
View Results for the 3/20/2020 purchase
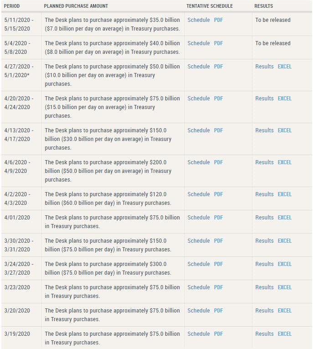[x=264, y=311]
